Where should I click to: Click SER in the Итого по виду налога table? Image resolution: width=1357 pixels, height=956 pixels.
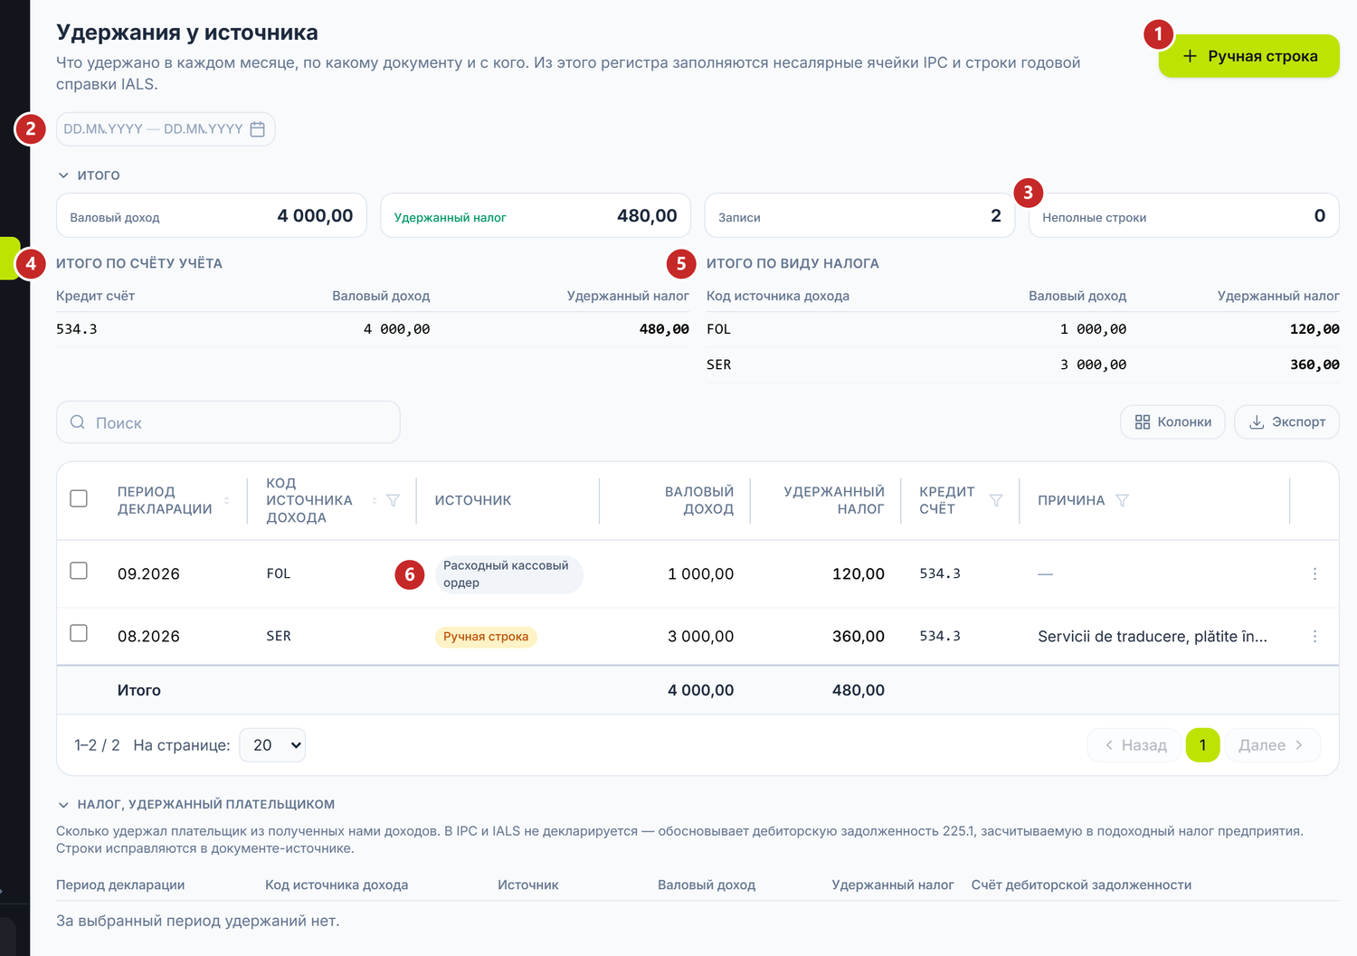coord(718,364)
